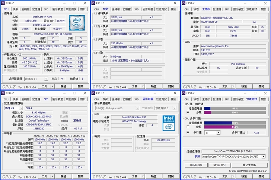Click the max TDP value 65.0 W

click(60, 21)
